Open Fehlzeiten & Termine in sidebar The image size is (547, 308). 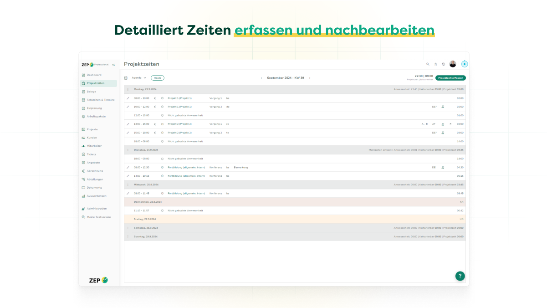100,100
